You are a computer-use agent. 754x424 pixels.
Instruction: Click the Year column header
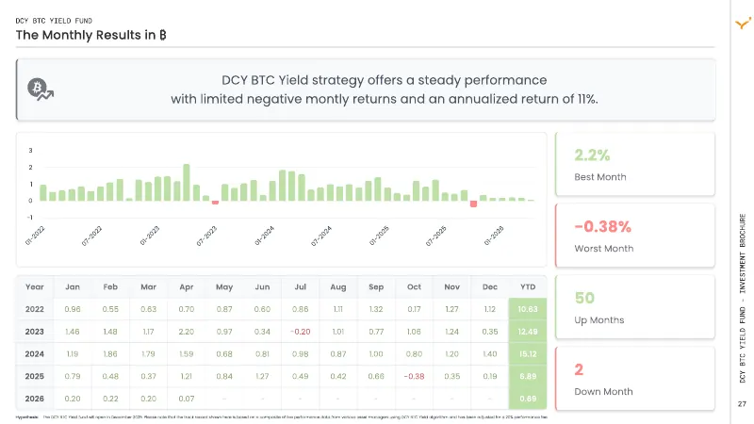click(35, 286)
